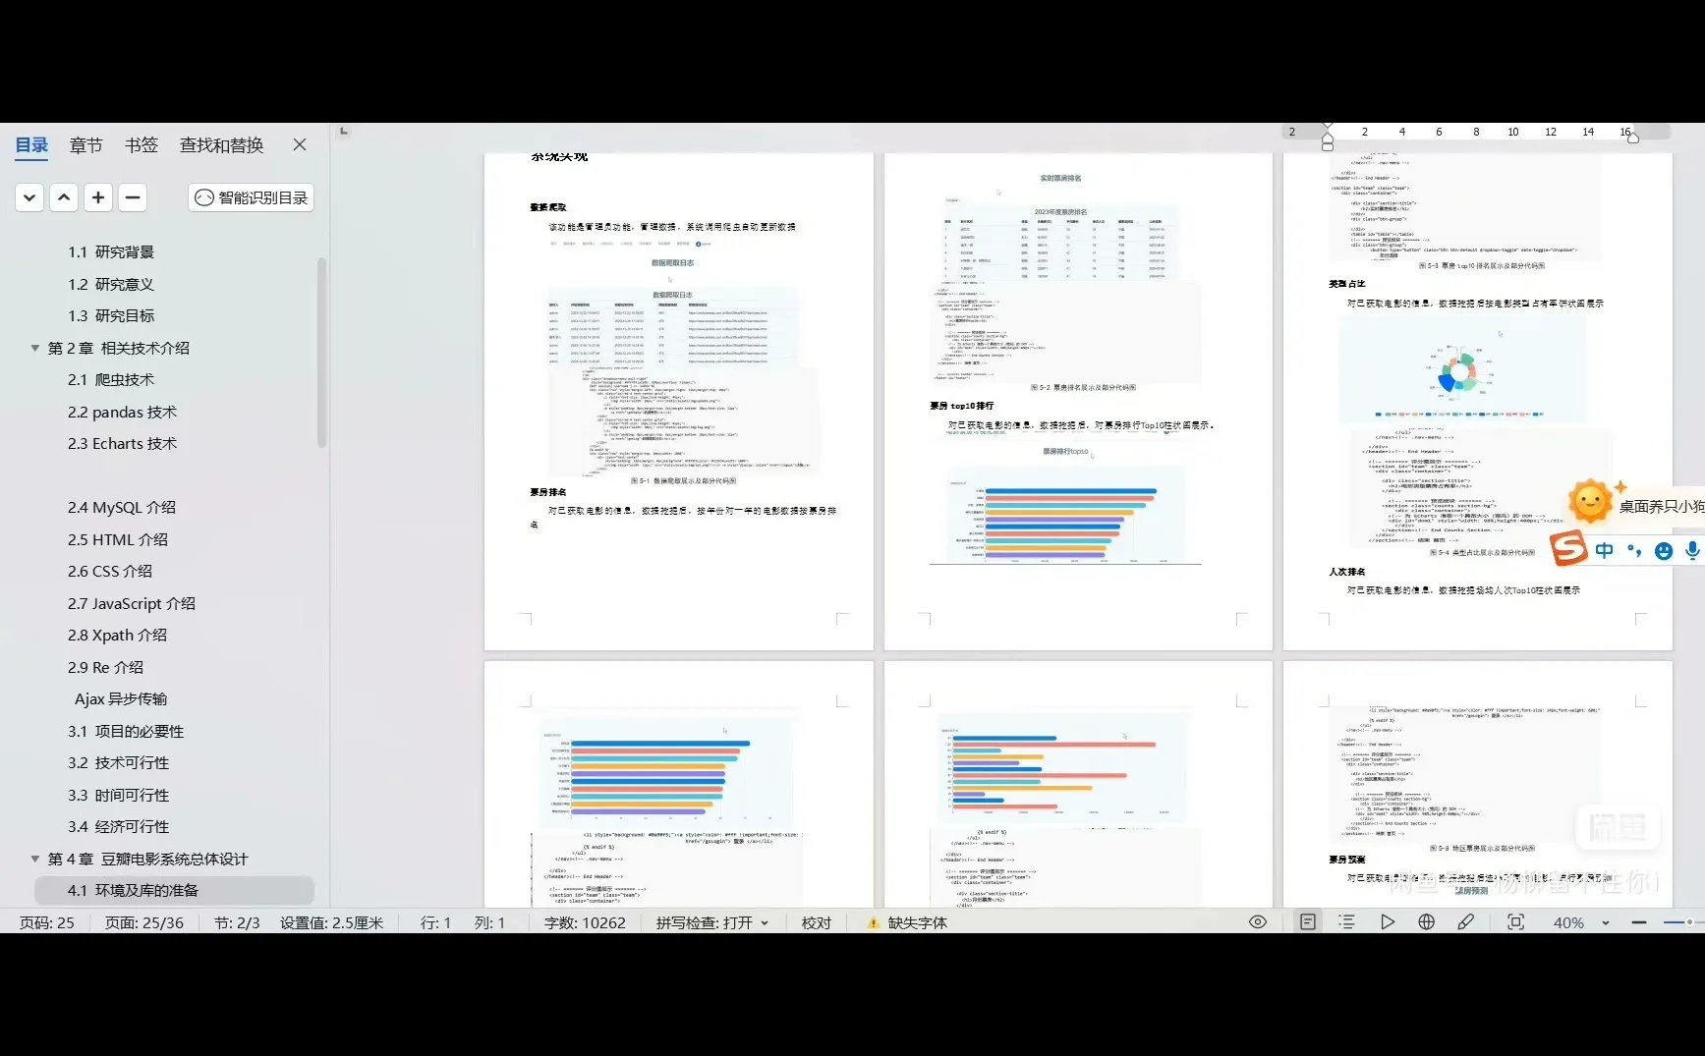The image size is (1705, 1056).
Task: Open the 书签 tab
Action: [142, 145]
